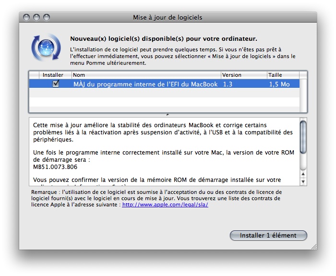Sort the list by Nom column header
The height and width of the screenshot is (276, 336).
coord(146,75)
